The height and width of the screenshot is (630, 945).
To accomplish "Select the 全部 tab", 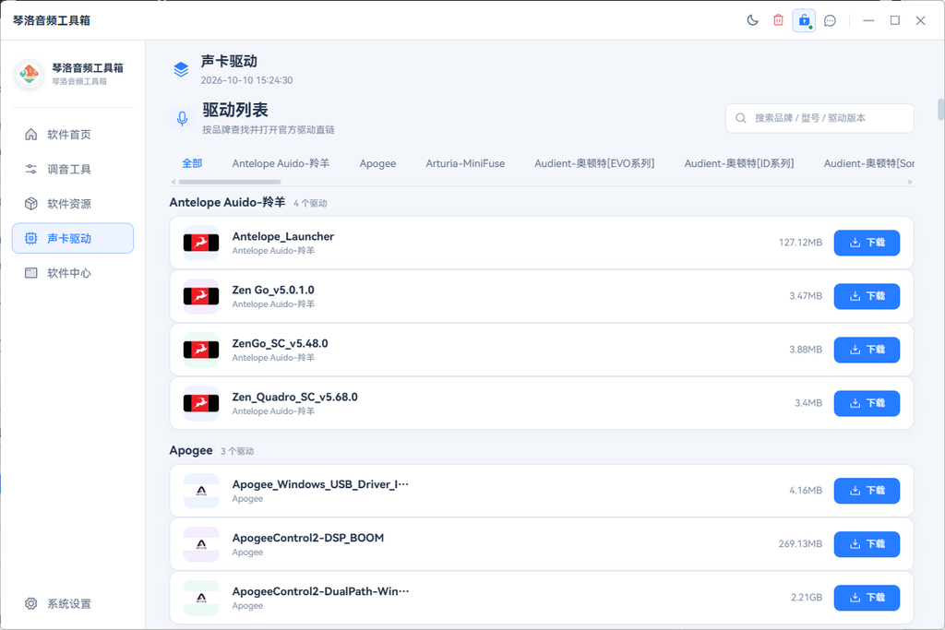I will pyautogui.click(x=192, y=163).
